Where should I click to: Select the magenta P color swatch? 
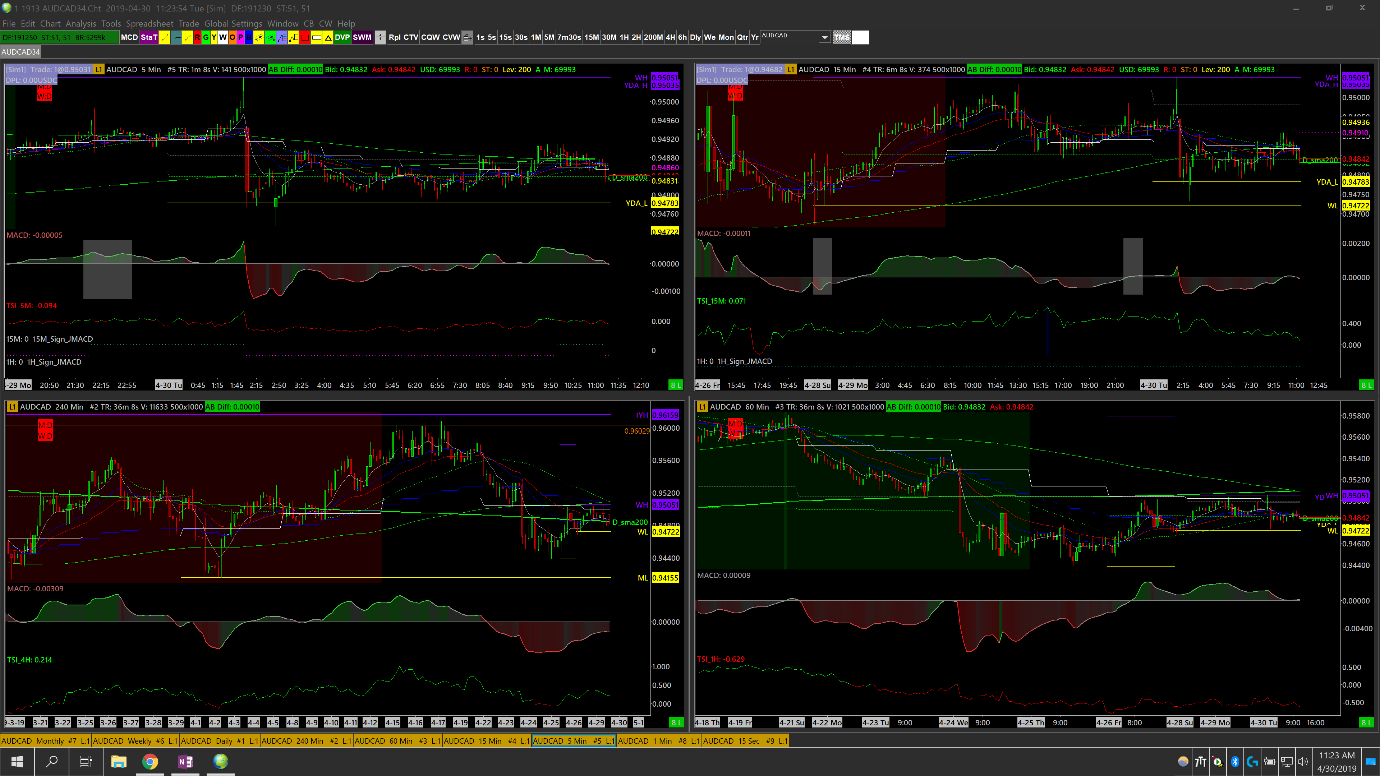[x=240, y=37]
